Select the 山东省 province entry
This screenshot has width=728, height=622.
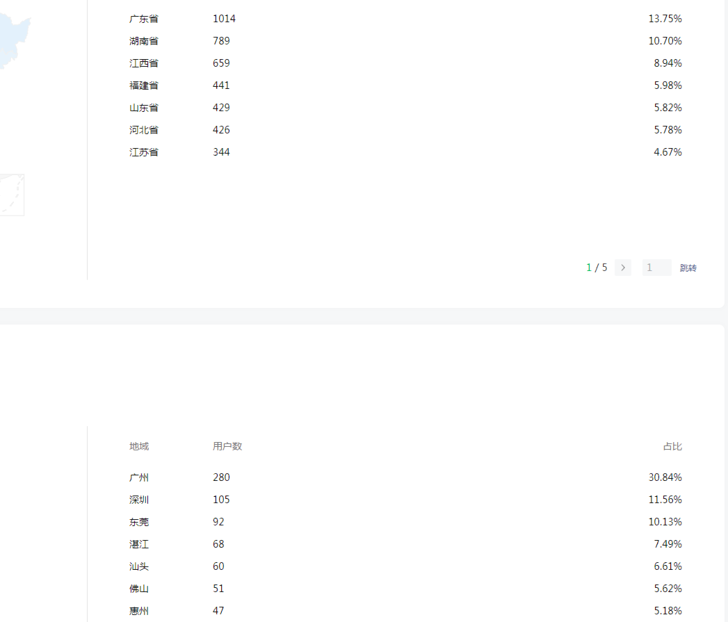pos(144,108)
